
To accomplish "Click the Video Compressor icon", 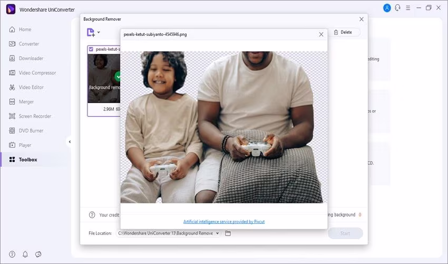I will tap(12, 73).
